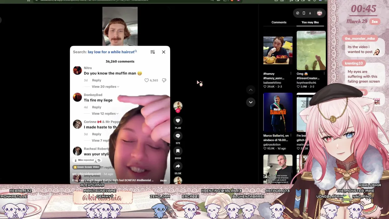Follow the creator with the red plus badge
The width and height of the screenshot is (389, 219).
pos(178,111)
